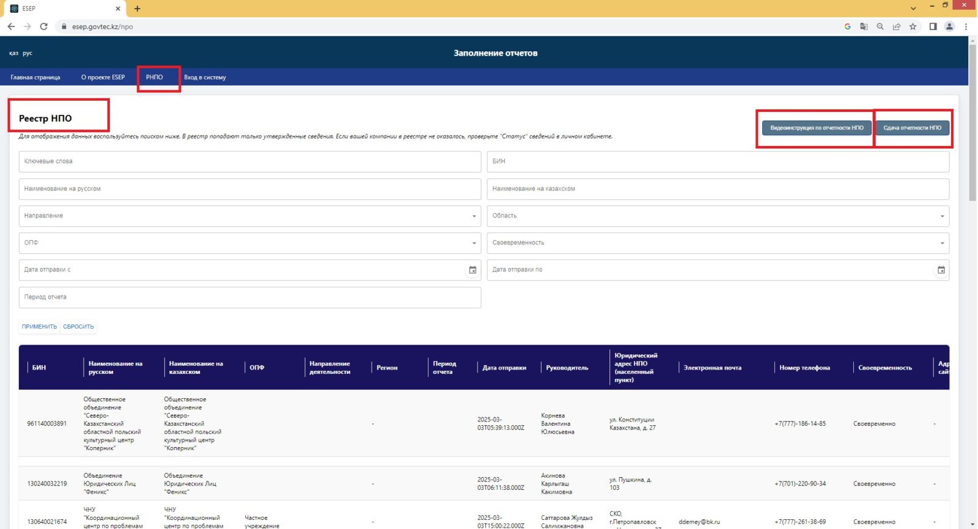Click the browser reload page icon
Screen dimensions: 978x529
(43, 26)
